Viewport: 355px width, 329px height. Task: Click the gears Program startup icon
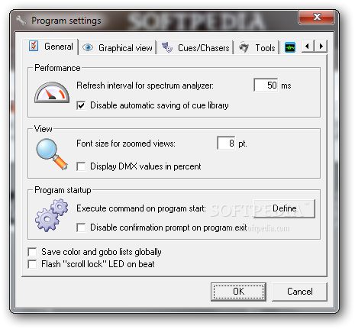coord(52,215)
